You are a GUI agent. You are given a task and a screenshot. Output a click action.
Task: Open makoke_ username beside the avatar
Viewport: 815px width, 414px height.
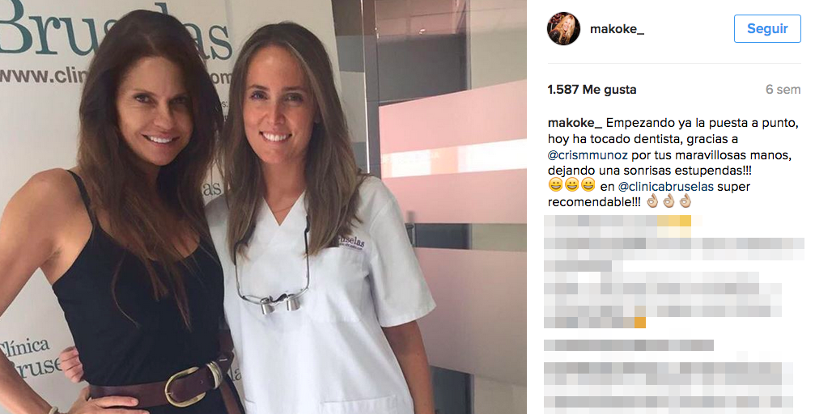coord(617,29)
